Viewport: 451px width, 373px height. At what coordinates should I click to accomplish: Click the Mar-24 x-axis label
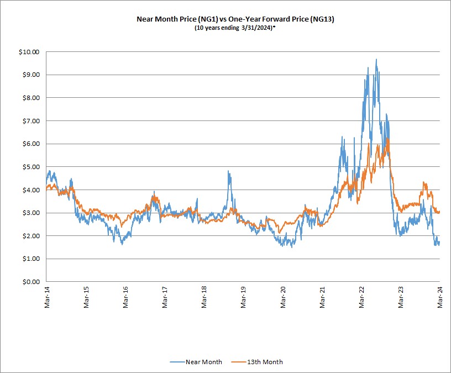pos(440,297)
